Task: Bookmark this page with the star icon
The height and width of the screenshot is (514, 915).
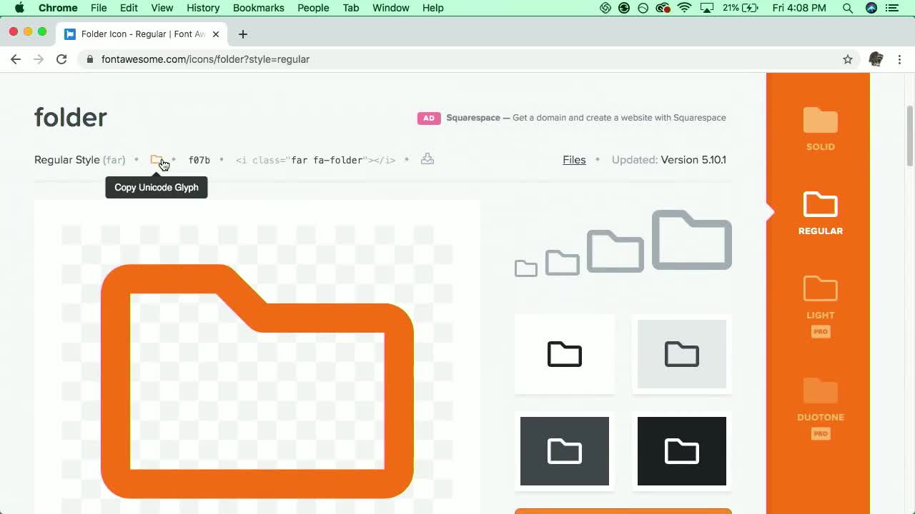Action: (x=848, y=59)
